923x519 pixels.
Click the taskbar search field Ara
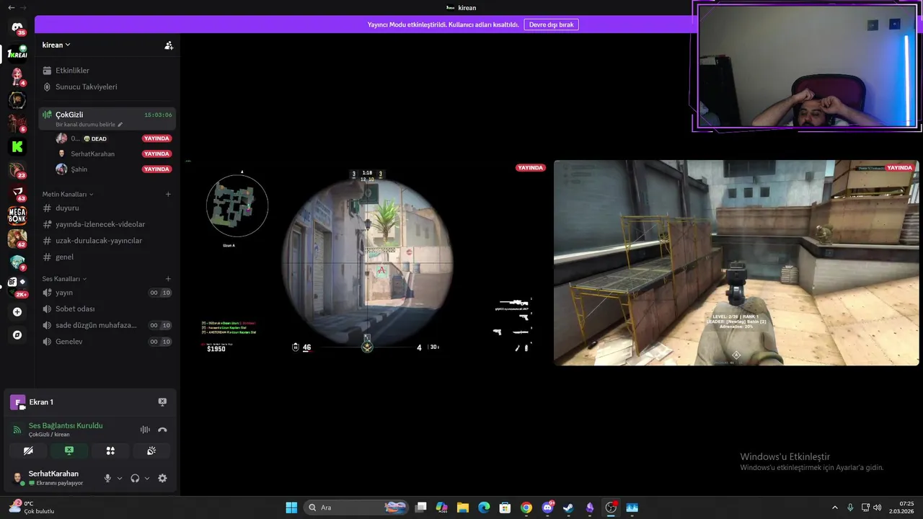[356, 507]
